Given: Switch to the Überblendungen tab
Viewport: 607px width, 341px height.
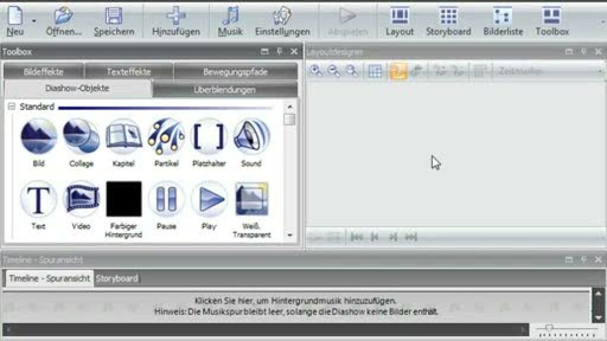Looking at the screenshot, I should (225, 90).
